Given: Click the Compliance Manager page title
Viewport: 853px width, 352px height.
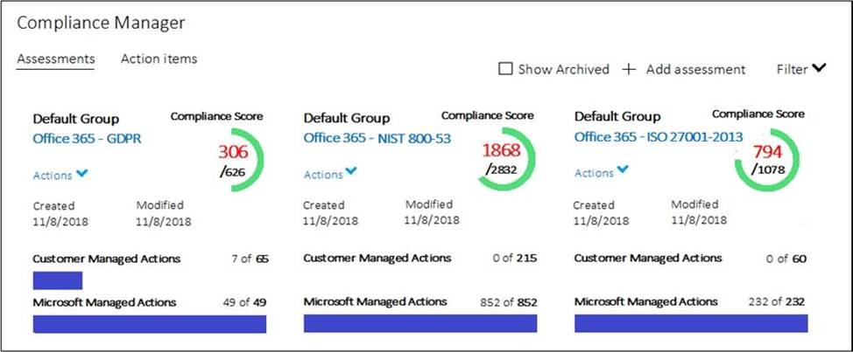Looking at the screenshot, I should (x=101, y=23).
